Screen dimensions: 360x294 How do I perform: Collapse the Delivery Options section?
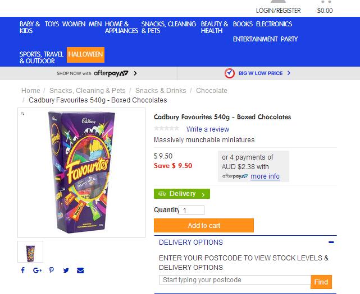[x=331, y=242]
